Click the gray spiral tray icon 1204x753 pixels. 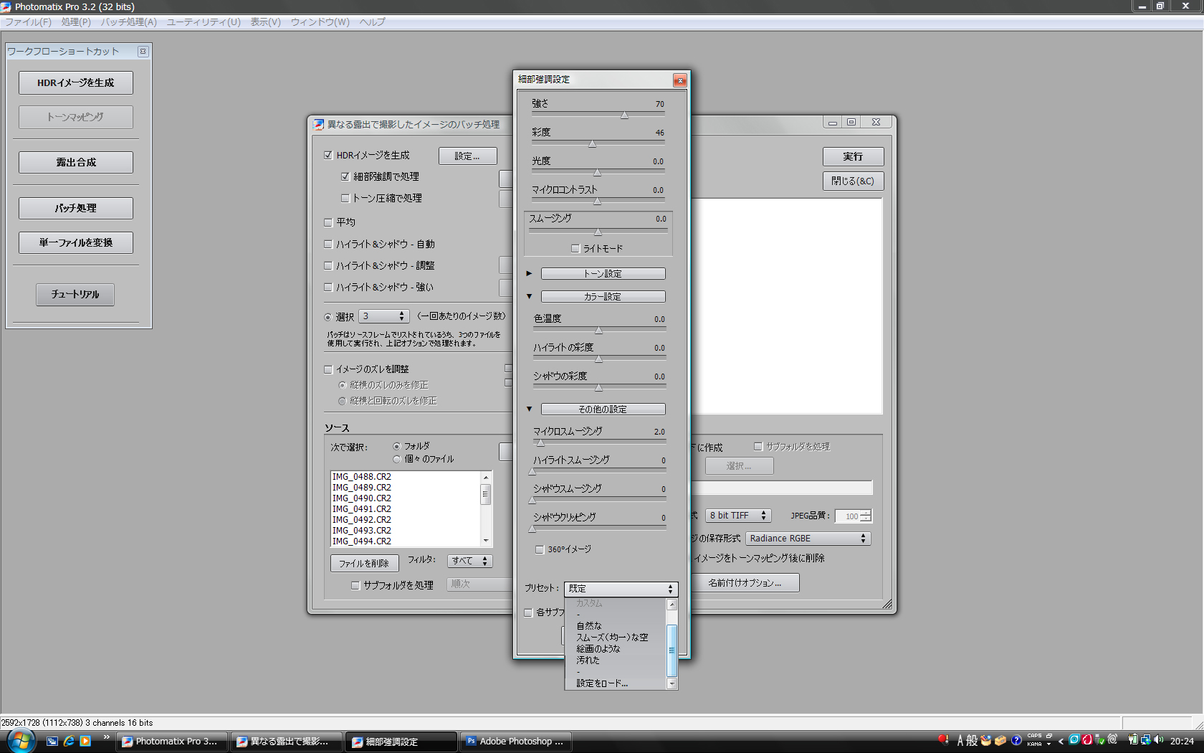(x=1112, y=739)
